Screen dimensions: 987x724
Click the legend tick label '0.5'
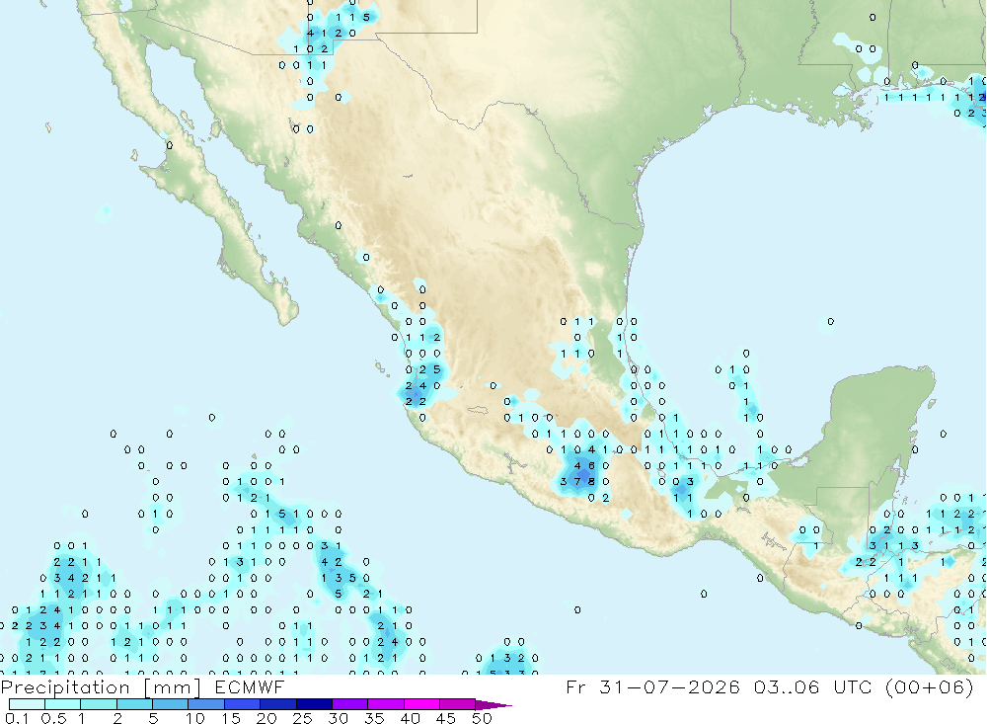[53, 718]
